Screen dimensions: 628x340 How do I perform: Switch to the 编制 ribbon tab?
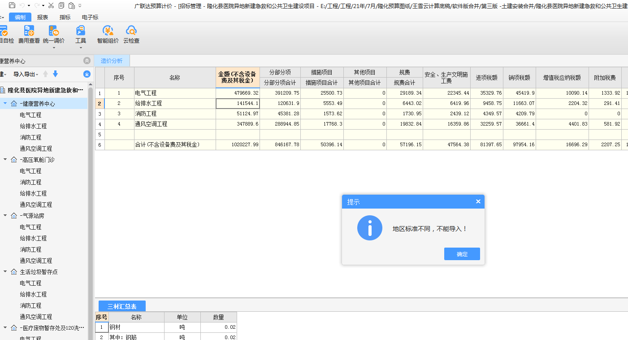pos(20,17)
